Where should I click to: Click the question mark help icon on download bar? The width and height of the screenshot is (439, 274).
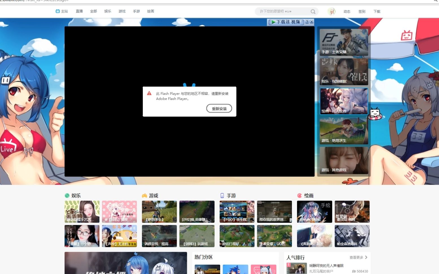click(307, 22)
